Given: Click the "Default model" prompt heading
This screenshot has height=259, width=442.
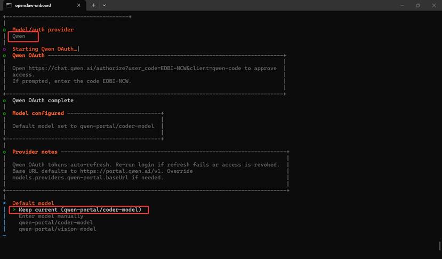Looking at the screenshot, I should pos(33,203).
